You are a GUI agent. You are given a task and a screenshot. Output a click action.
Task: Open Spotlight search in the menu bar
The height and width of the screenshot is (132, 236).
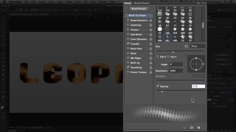(225, 1)
